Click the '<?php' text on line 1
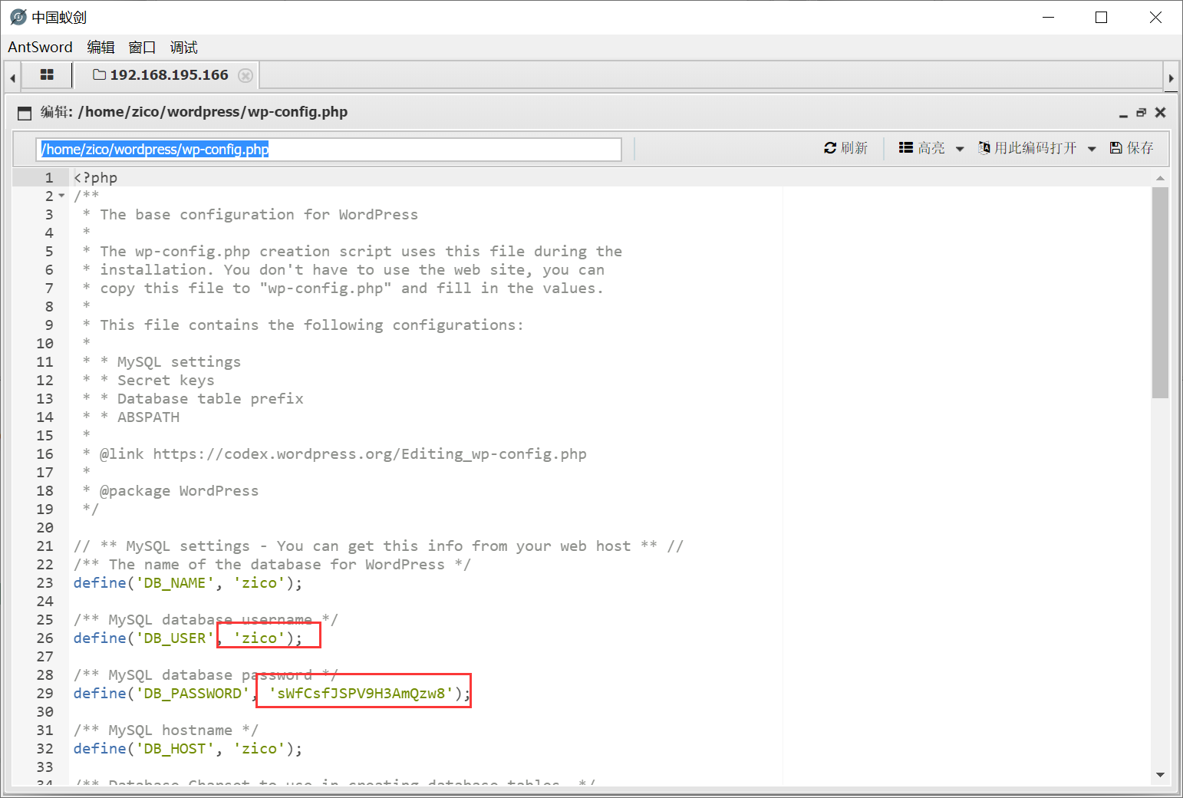Screen dimensions: 1183x798 [96, 177]
